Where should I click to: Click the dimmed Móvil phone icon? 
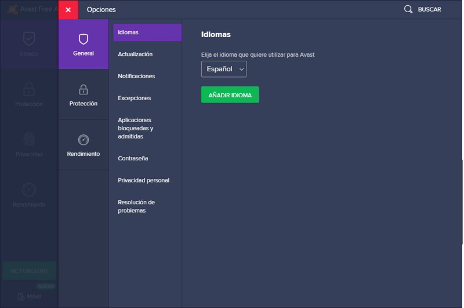21,296
